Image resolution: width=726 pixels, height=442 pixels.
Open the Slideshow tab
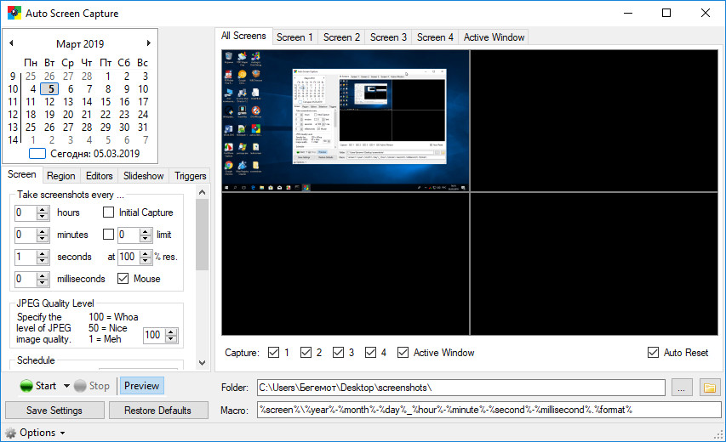pyautogui.click(x=143, y=176)
